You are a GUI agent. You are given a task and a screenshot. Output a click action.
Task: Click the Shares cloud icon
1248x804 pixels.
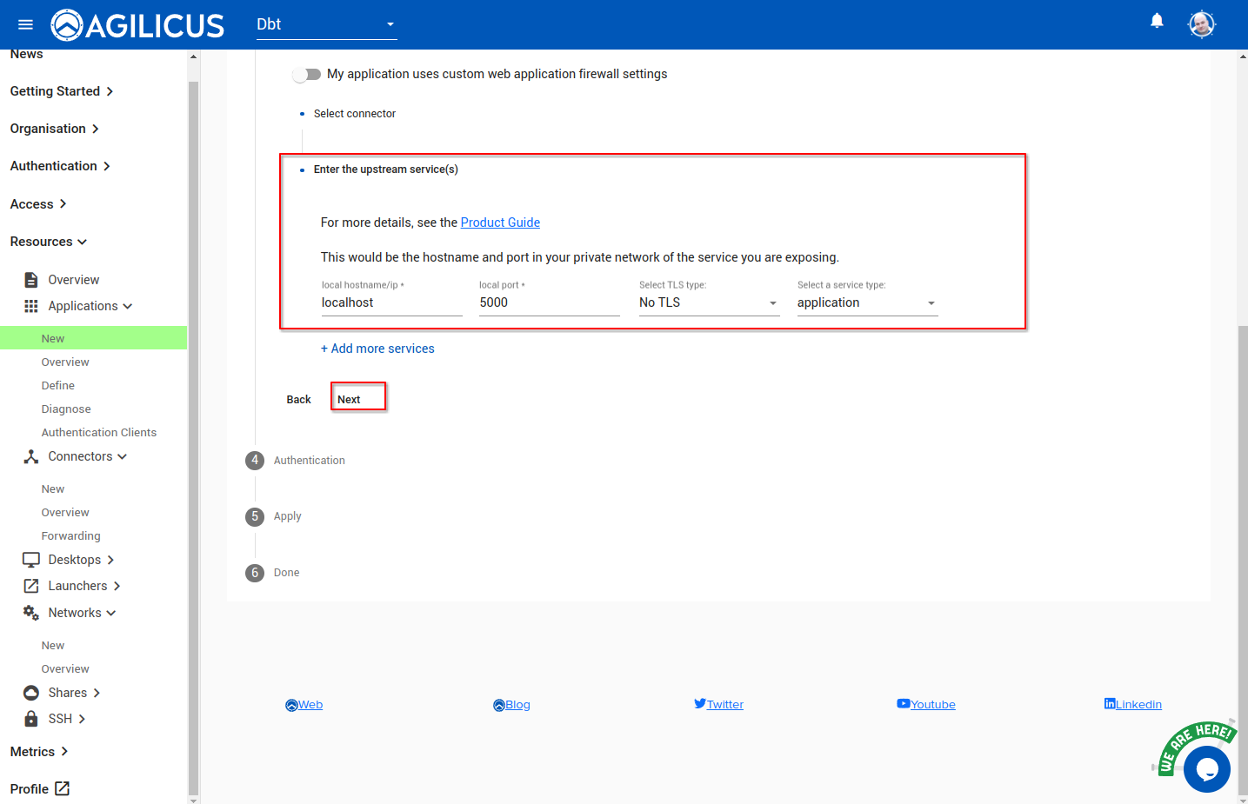tap(31, 693)
